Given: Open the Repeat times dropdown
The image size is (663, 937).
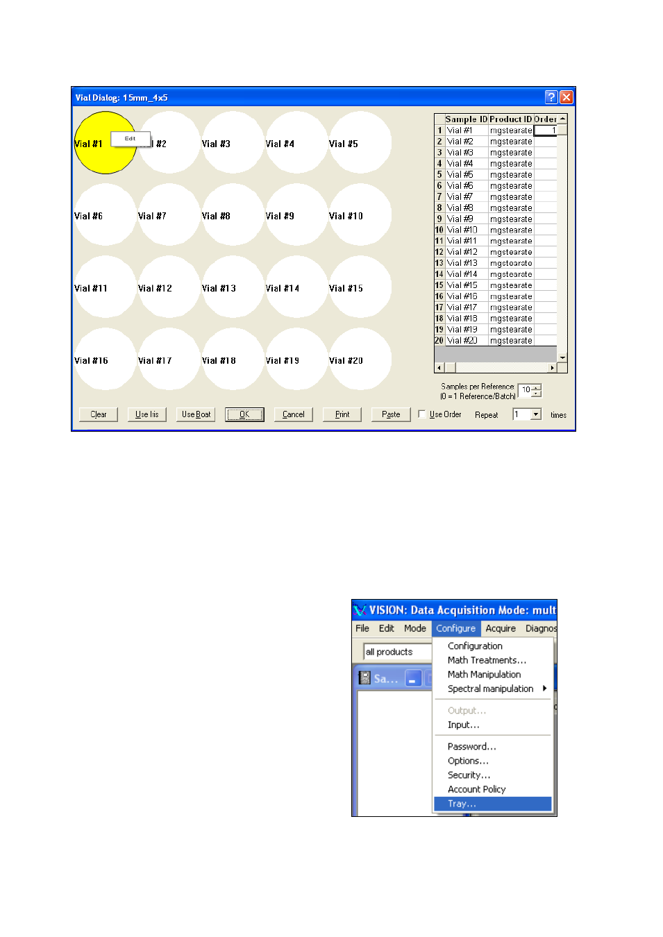Looking at the screenshot, I should pyautogui.click(x=536, y=414).
